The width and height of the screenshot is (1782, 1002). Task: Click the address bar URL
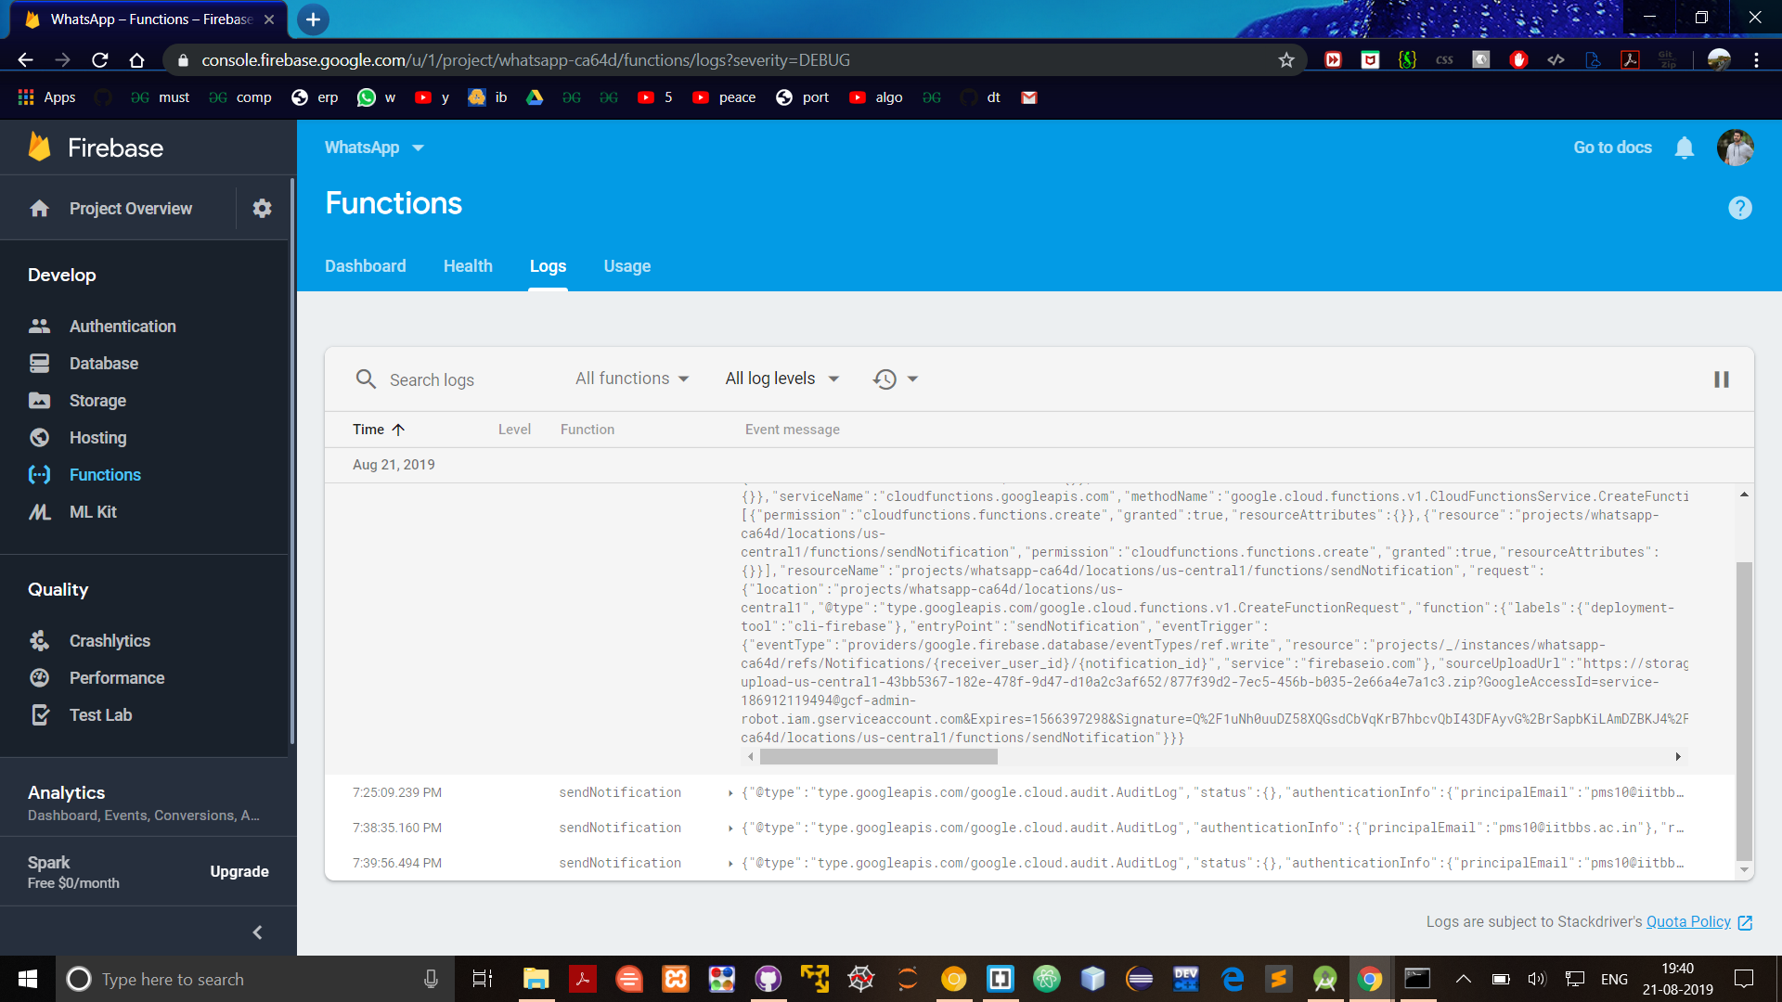pyautogui.click(x=525, y=60)
